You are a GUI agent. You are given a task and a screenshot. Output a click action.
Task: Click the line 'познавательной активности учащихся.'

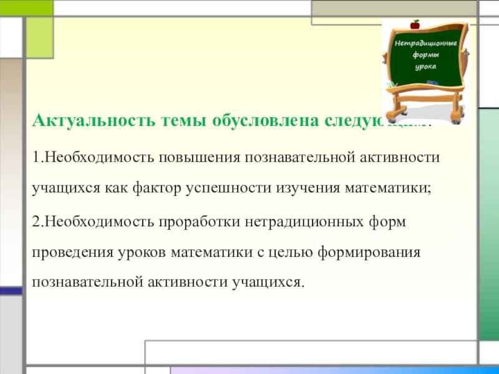click(x=168, y=282)
